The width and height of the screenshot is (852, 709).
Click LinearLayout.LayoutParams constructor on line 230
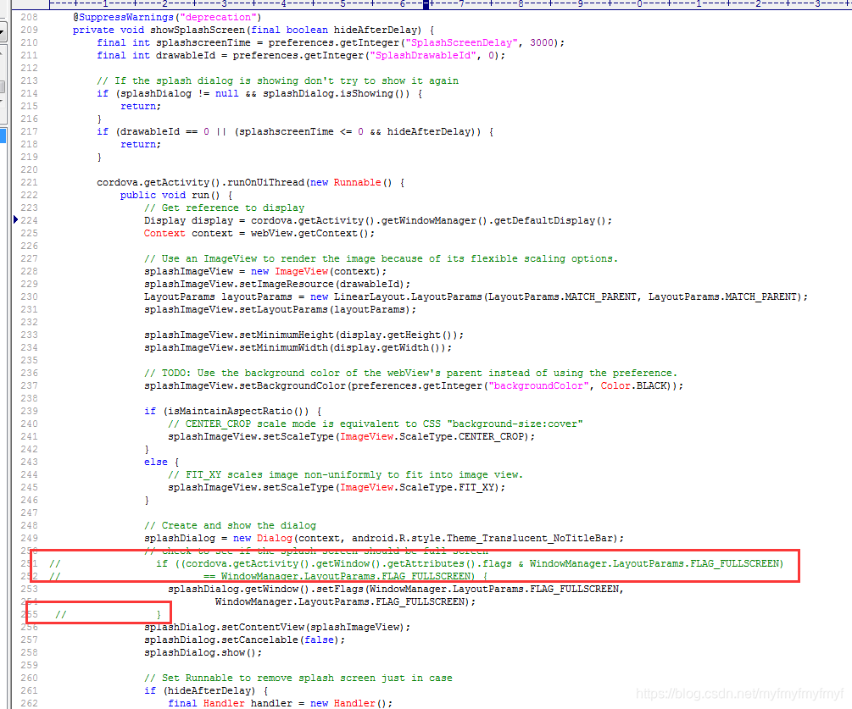coord(408,297)
